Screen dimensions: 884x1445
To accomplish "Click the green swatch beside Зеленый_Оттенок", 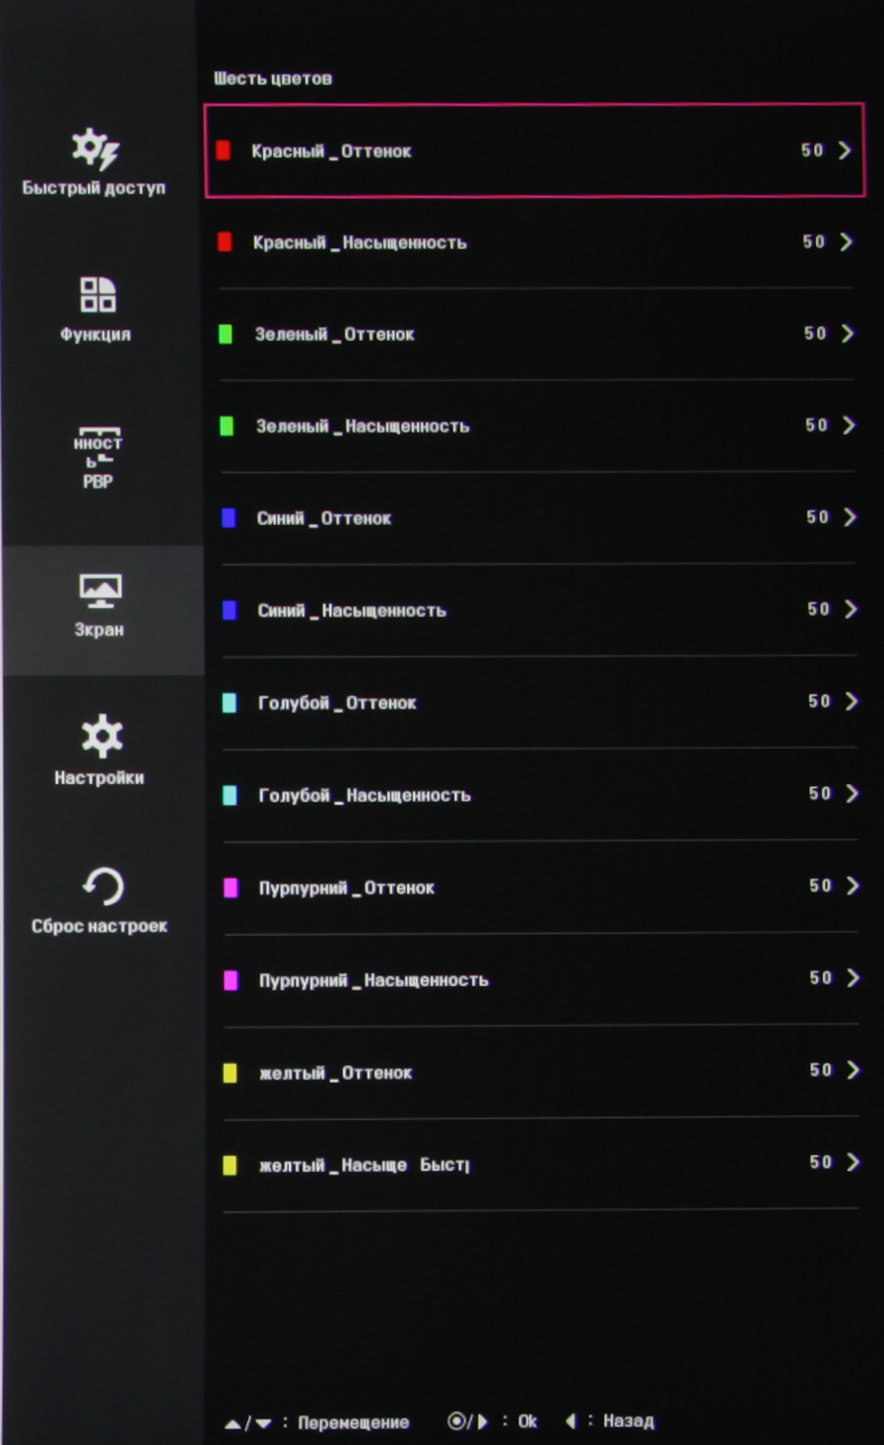I will 226,334.
